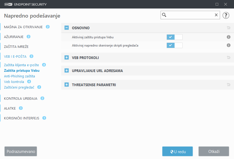
Task: Revert THREATSENSE PARAMETRI with undo arrow
Action: click(x=228, y=85)
